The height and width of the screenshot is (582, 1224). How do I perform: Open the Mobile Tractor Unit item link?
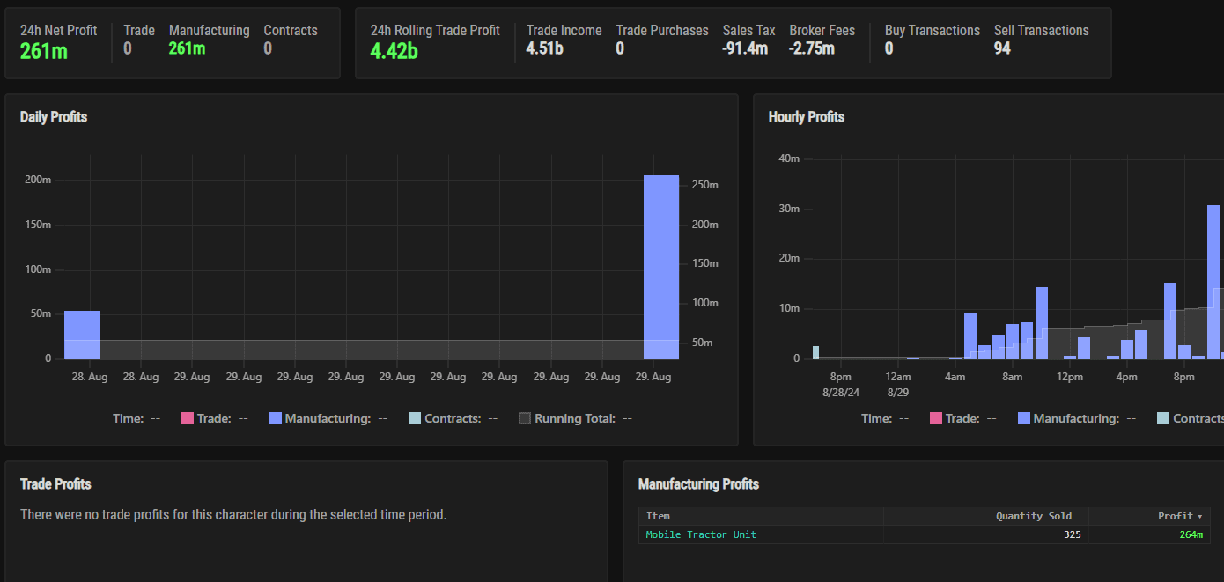(x=701, y=534)
